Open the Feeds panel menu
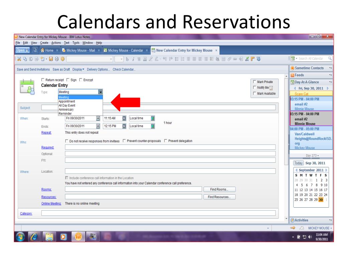Viewport: 342px width, 256px height. pyautogui.click(x=330, y=75)
